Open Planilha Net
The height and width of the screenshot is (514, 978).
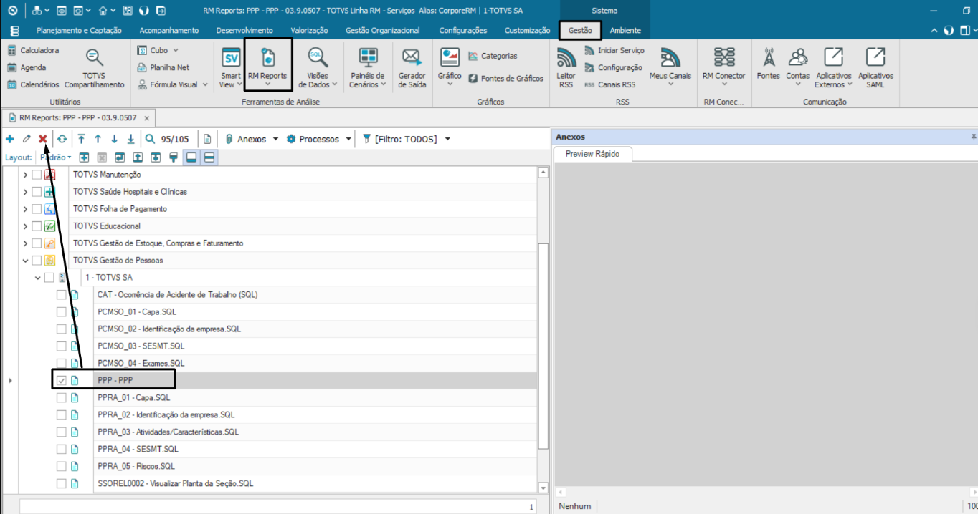click(163, 67)
